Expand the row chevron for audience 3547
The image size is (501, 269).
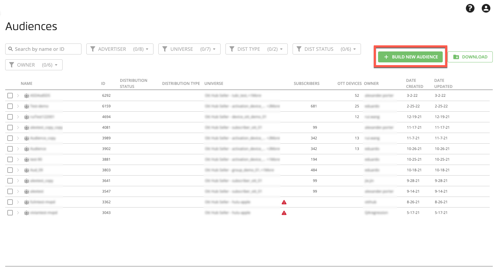18,191
